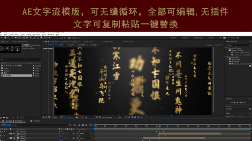Click the frame blending icon in timeline
The height and width of the screenshot is (141, 252).
[x=83, y=125]
